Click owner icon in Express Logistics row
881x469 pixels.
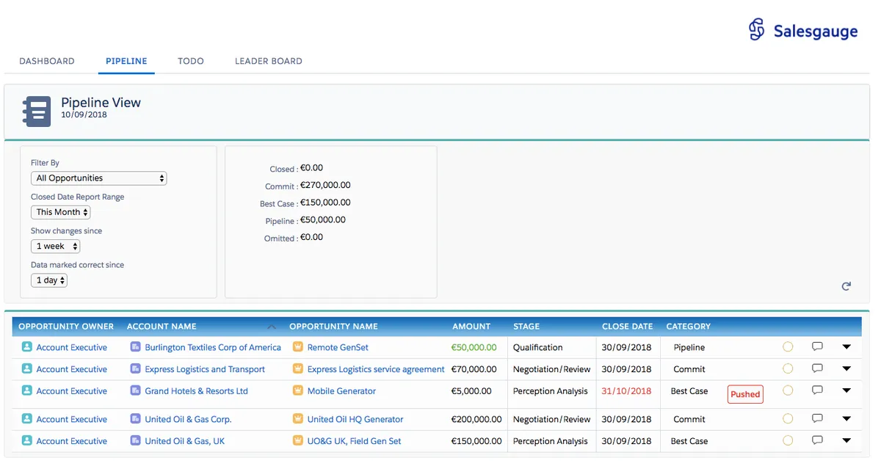27,369
